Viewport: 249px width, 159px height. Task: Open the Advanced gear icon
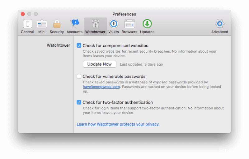click(220, 24)
